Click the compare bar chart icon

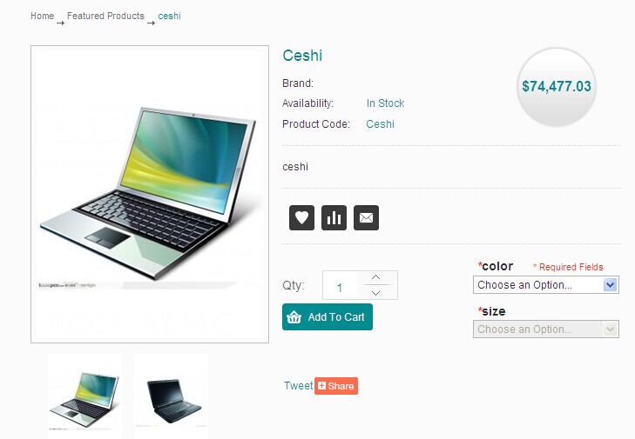click(x=334, y=218)
